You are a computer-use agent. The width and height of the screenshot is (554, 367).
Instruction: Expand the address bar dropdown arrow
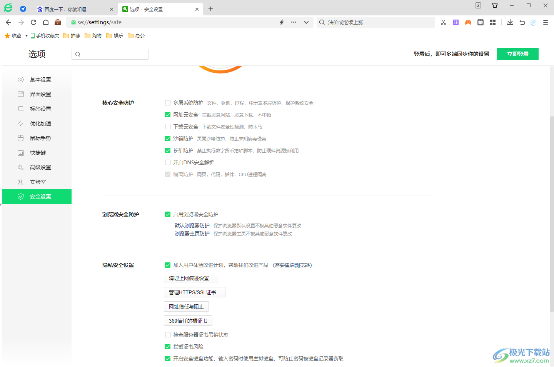pyautogui.click(x=306, y=22)
